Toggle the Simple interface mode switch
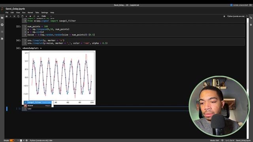 pyautogui.click(x=12, y=140)
